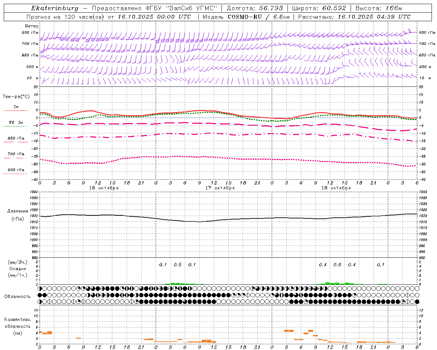Click the "Давление" pressure panel label
Image resolution: width=437 pixels, height=350 pixels.
point(18,211)
